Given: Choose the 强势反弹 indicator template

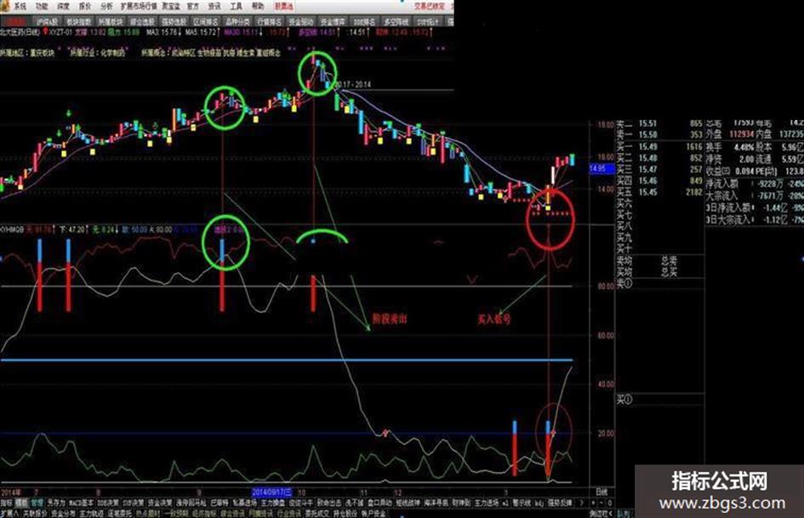Looking at the screenshot, I should click(x=560, y=503).
